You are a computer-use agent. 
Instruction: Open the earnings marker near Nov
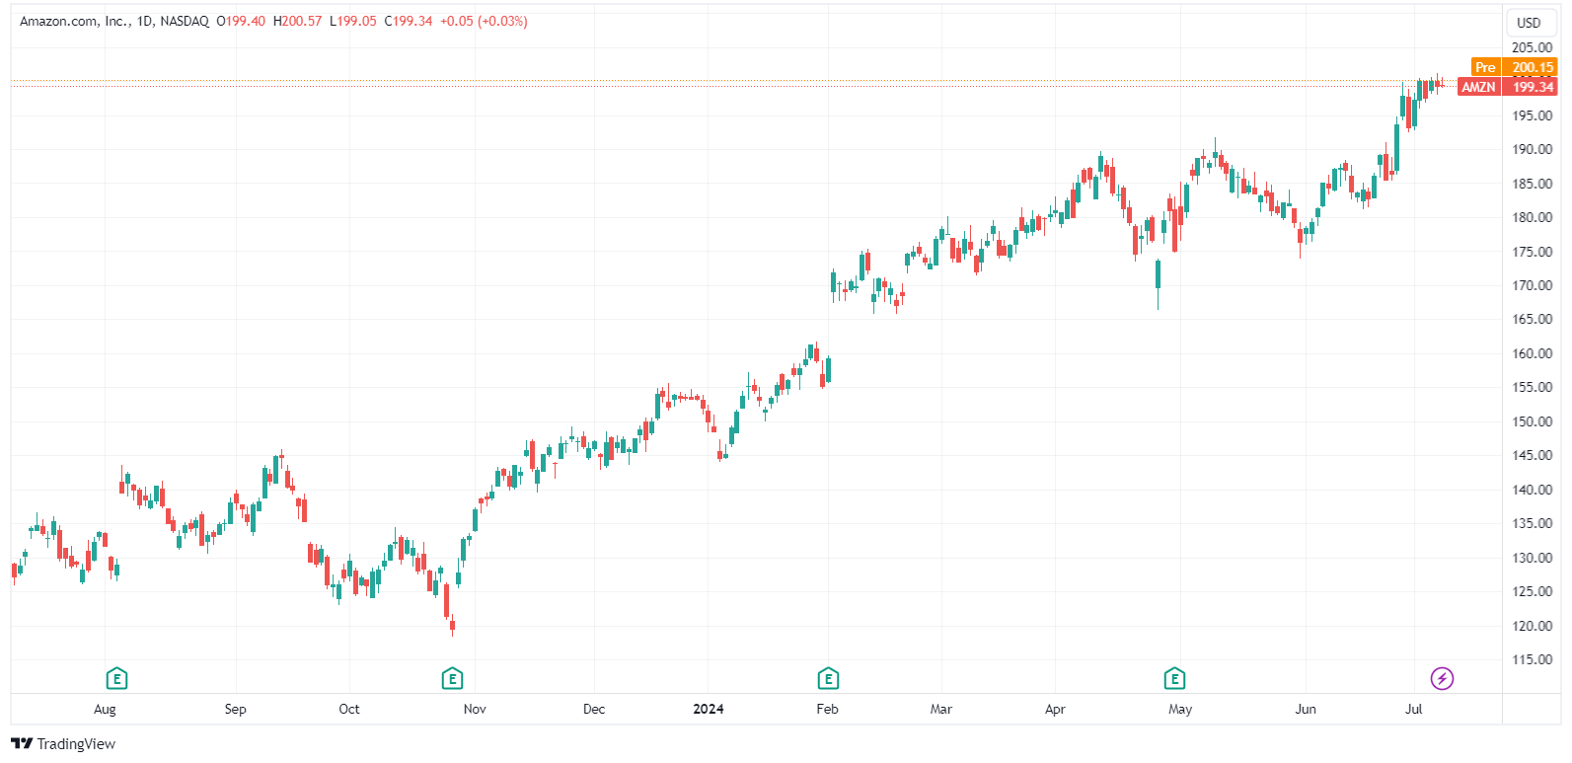click(x=452, y=678)
